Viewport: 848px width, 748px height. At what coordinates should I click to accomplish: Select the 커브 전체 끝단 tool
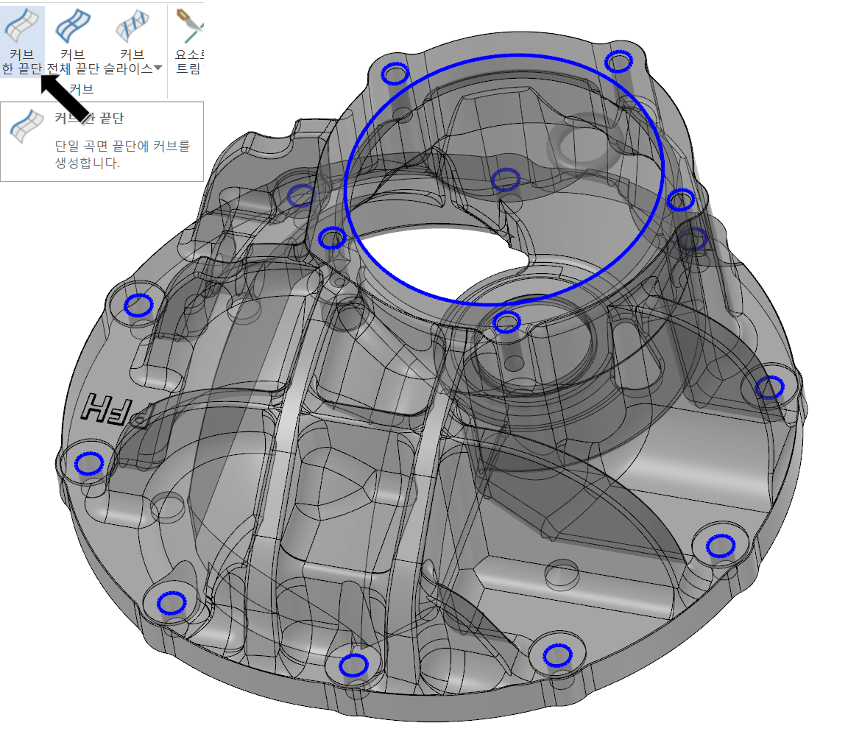[x=73, y=42]
